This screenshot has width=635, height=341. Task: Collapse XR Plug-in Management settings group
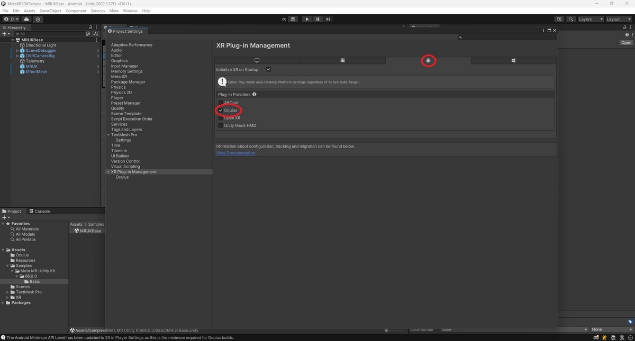pyautogui.click(x=108, y=172)
